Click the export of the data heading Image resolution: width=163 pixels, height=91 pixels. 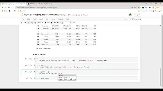tap(39, 54)
